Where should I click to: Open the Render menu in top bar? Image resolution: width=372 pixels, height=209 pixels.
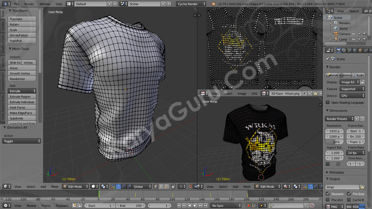pos(29,4)
